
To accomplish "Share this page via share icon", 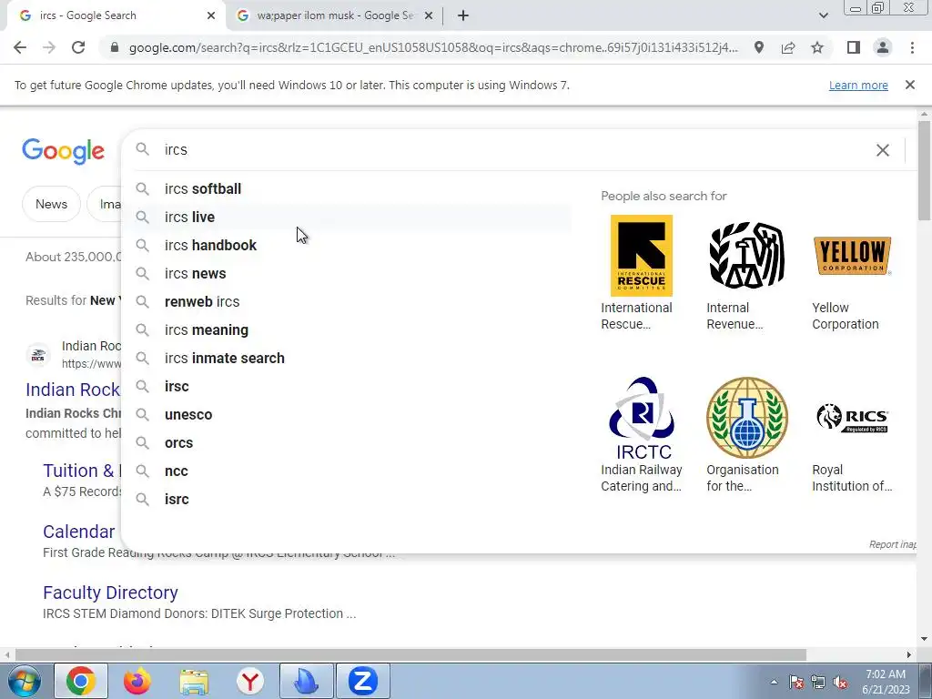I will pyautogui.click(x=788, y=47).
